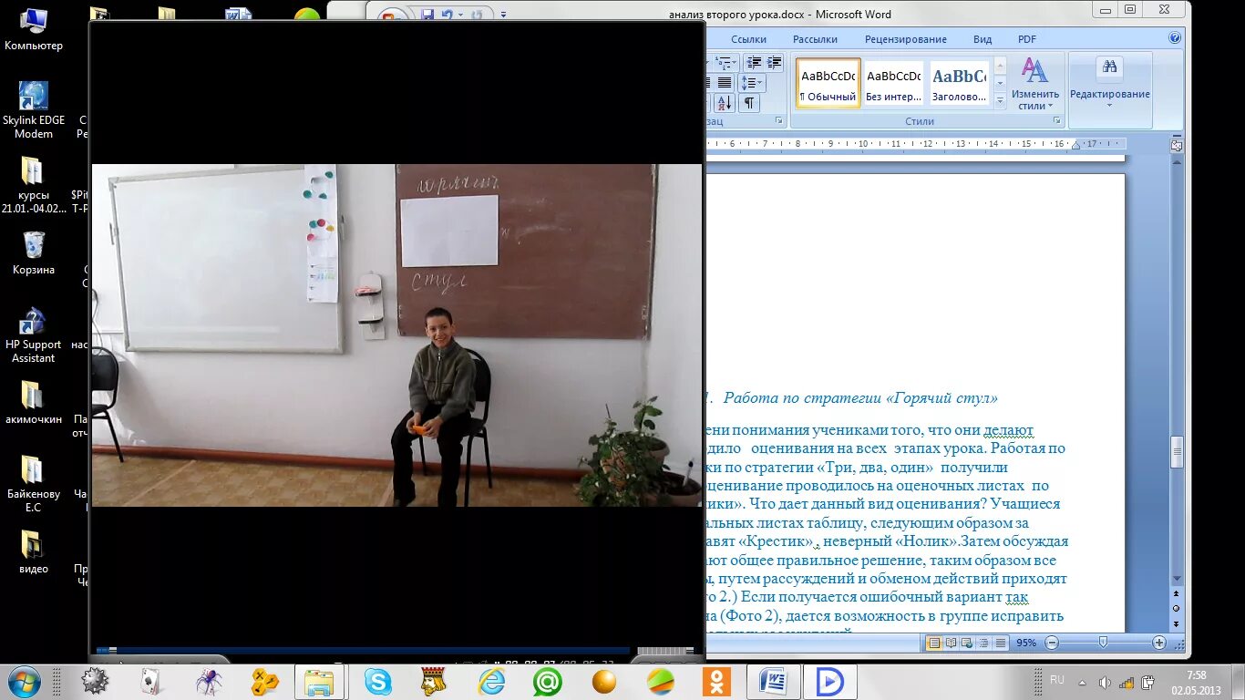
Task: Select the Draft view icon
Action: point(1000,643)
